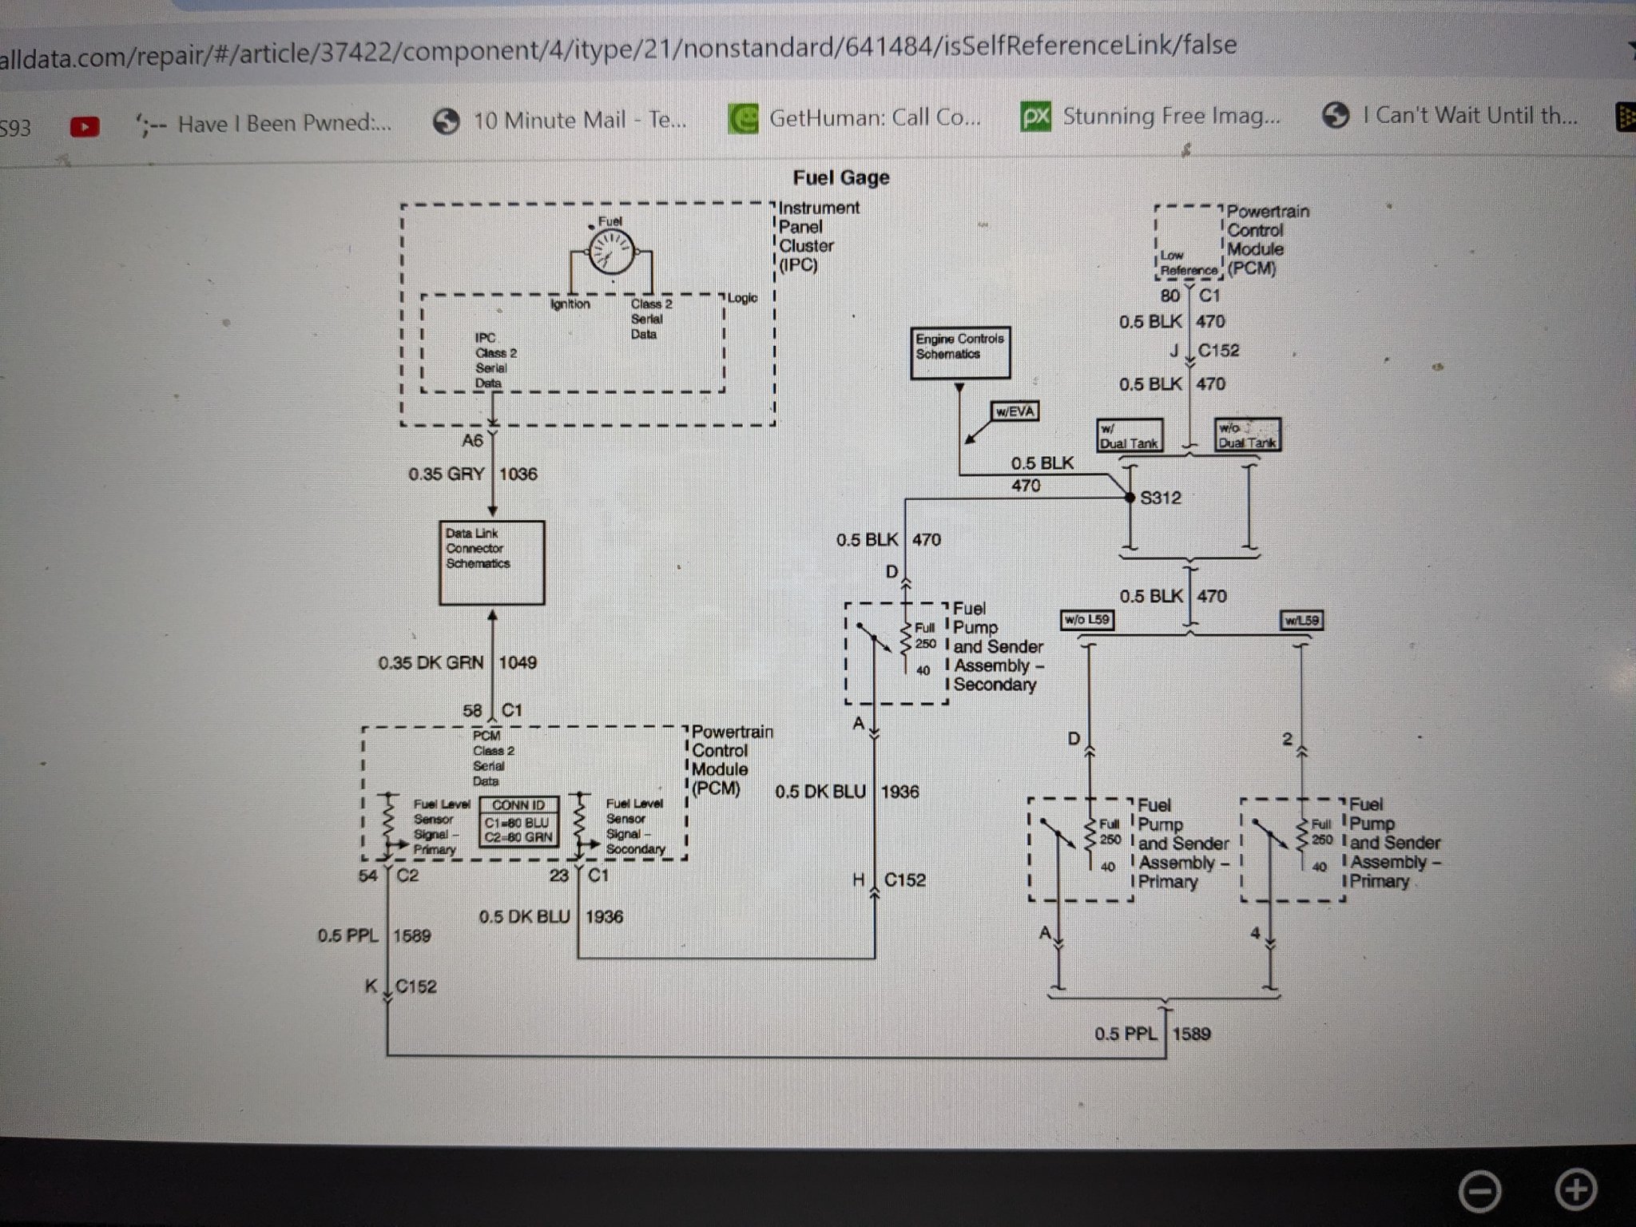Click the Engine Controls Schematics box

(960, 352)
